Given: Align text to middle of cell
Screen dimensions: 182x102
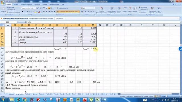Looking at the screenshot, I should point(46,8).
